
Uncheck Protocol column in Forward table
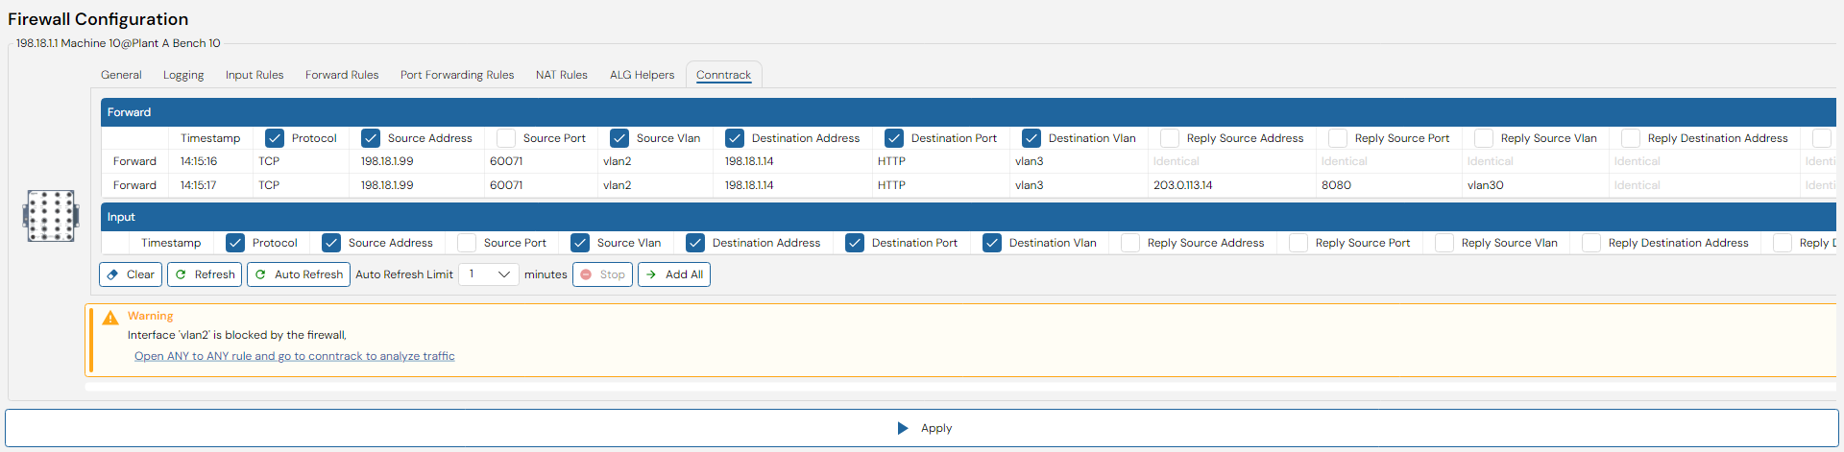275,138
